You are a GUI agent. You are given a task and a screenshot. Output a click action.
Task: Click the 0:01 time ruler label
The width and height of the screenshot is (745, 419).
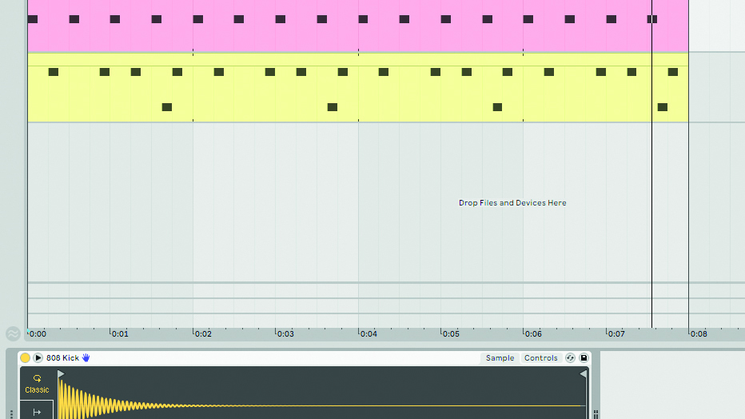(120, 334)
